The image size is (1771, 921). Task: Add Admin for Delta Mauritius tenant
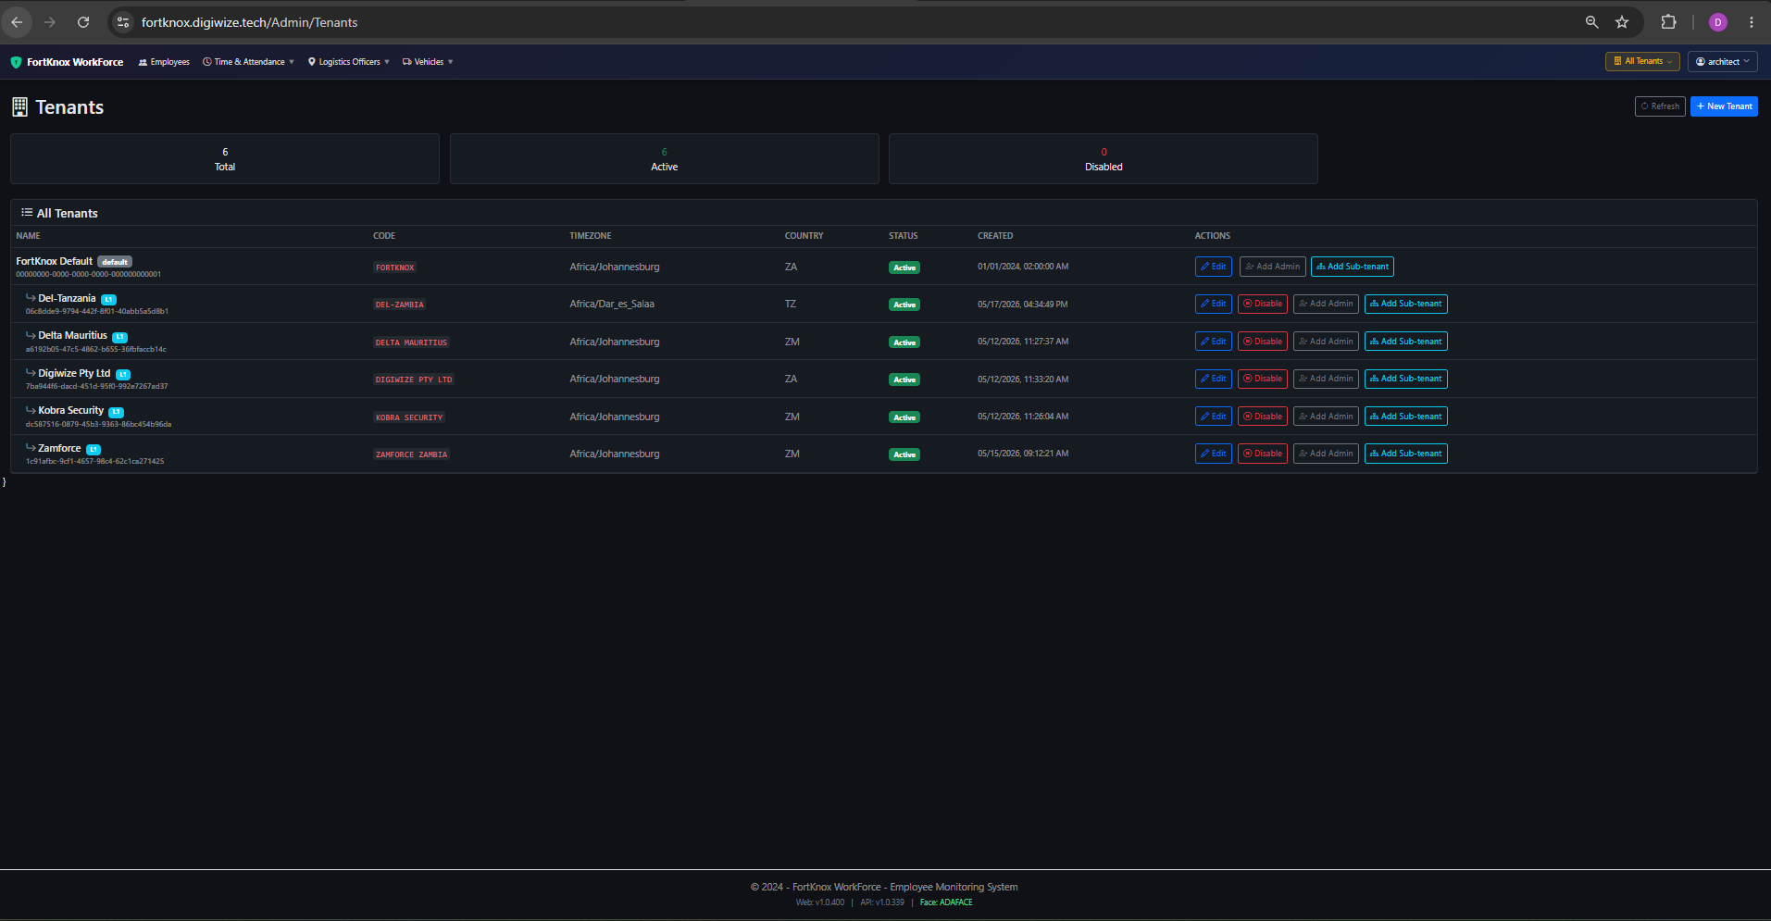point(1326,342)
